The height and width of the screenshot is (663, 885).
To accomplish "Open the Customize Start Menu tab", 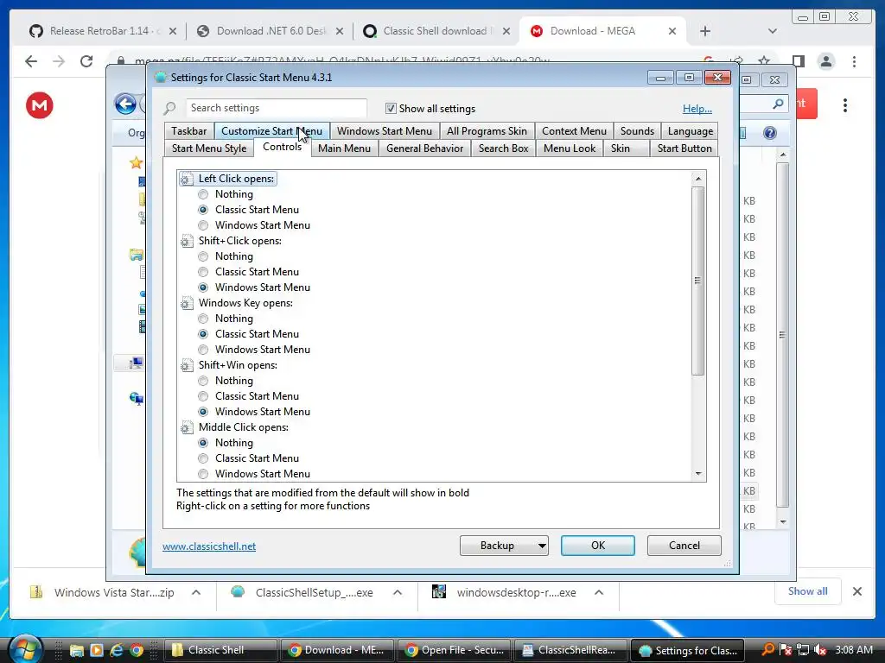I will (271, 131).
